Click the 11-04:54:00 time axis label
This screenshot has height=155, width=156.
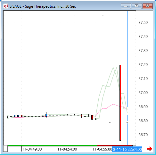point(67,149)
